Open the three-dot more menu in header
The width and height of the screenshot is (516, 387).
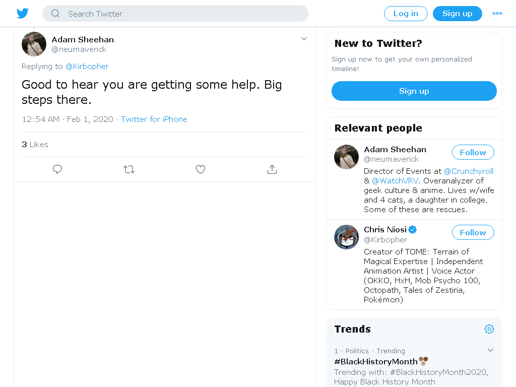pyautogui.click(x=497, y=14)
